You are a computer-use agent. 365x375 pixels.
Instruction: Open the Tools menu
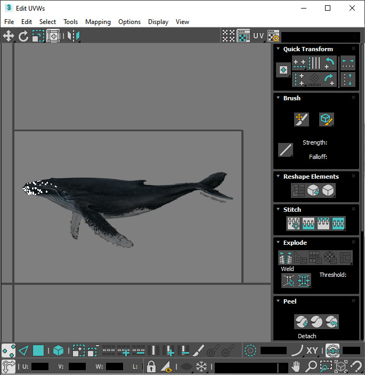70,22
